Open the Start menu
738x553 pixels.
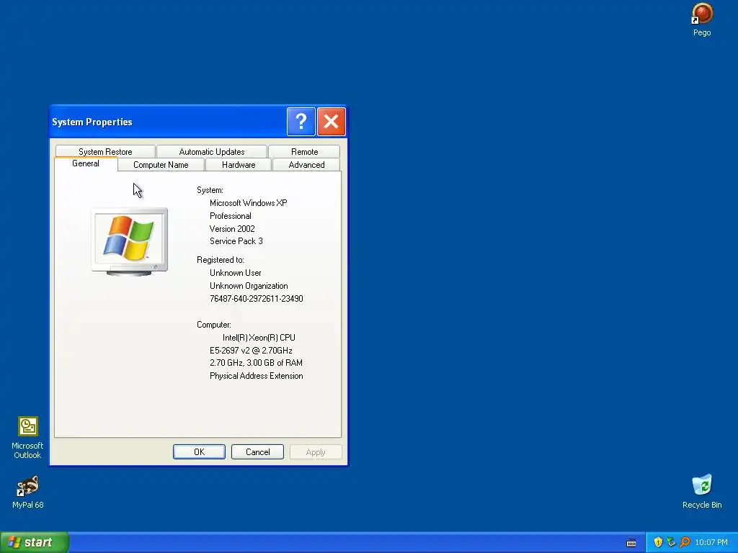(35, 542)
